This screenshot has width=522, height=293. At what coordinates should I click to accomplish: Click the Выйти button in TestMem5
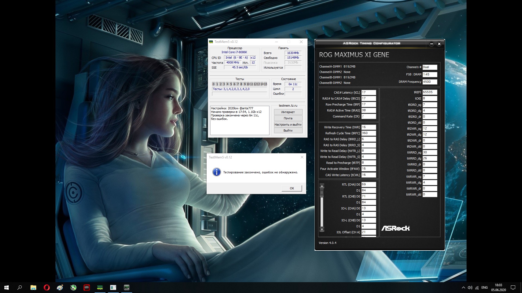click(x=288, y=130)
